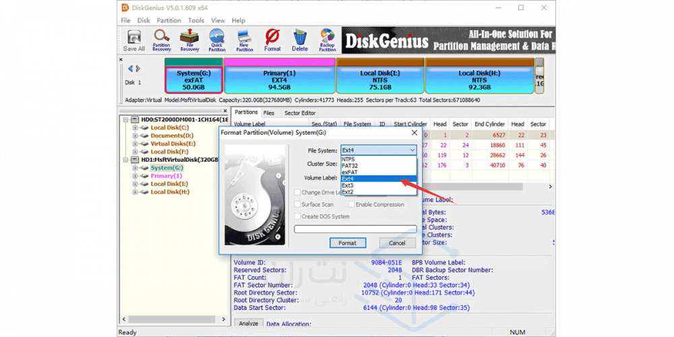The height and width of the screenshot is (337, 674).
Task: Select the Quick Partition icon
Action: pyautogui.click(x=217, y=40)
